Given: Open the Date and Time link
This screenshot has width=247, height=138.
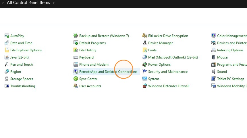Looking at the screenshot, I should (21, 43).
